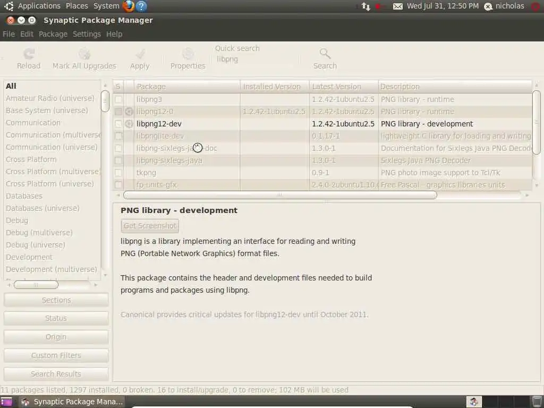Click the Custom Filters button
The height and width of the screenshot is (408, 544).
point(56,355)
